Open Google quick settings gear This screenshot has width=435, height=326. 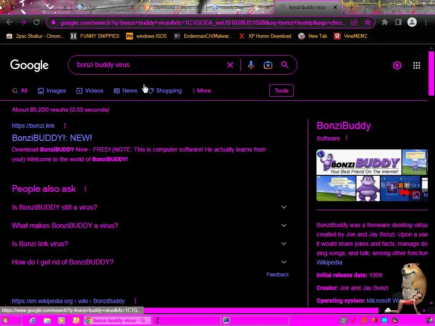(x=397, y=65)
